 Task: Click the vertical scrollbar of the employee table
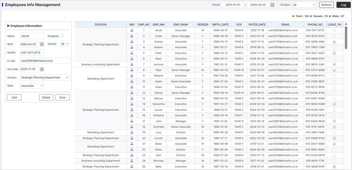[x=346, y=37]
